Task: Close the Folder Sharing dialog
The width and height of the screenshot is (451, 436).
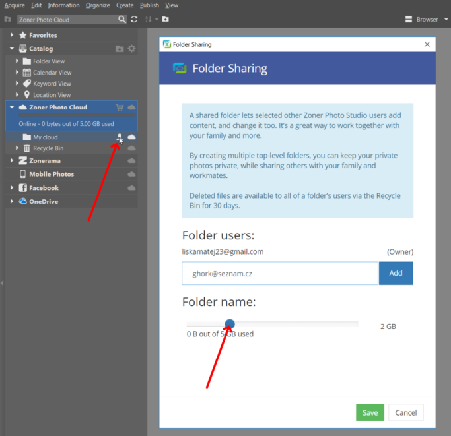Action: pyautogui.click(x=427, y=44)
